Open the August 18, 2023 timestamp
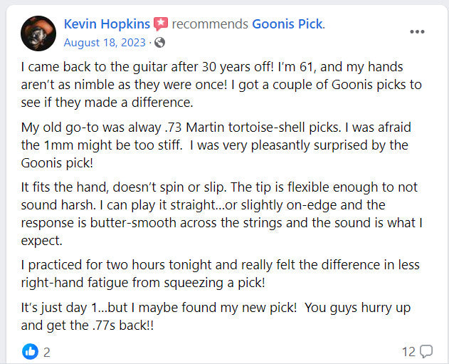449x364 pixels. [x=105, y=42]
